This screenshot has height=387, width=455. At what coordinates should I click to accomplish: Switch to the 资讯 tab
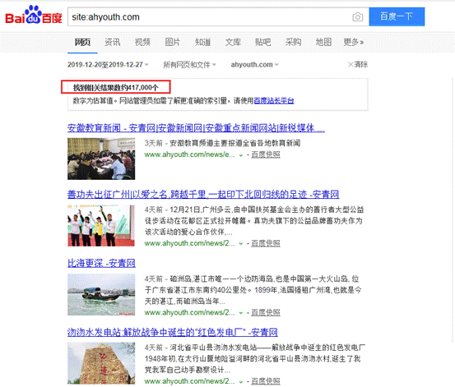point(112,43)
